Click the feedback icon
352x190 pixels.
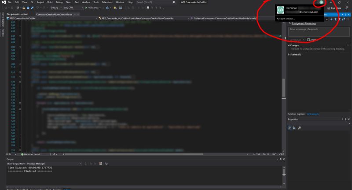click(347, 8)
